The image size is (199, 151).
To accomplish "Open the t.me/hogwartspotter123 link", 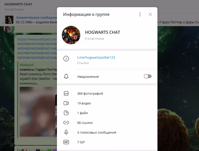I will [x=96, y=57].
